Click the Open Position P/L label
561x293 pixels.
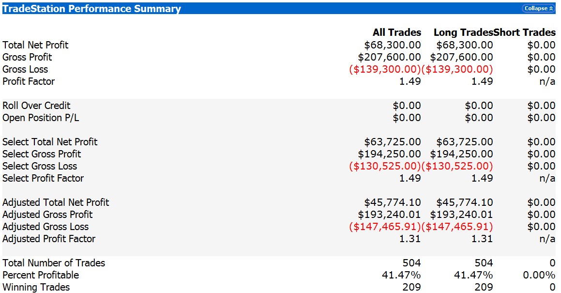[41, 118]
